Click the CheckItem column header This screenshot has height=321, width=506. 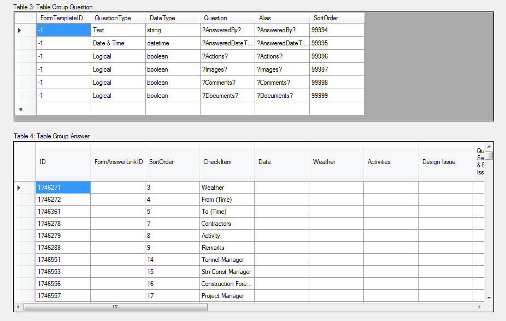227,162
